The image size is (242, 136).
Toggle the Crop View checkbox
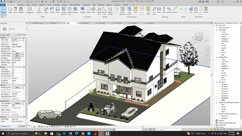(13, 70)
